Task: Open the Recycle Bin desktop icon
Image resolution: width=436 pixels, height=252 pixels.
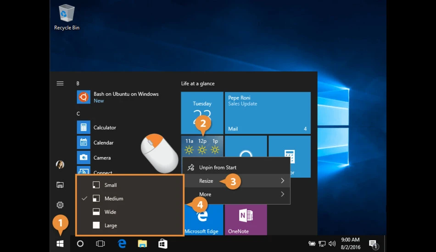Action: coord(67,17)
